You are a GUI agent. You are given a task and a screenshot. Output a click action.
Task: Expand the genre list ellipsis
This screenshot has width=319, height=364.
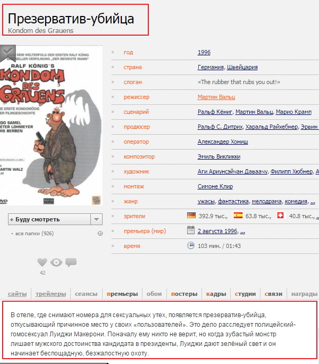pyautogui.click(x=313, y=202)
